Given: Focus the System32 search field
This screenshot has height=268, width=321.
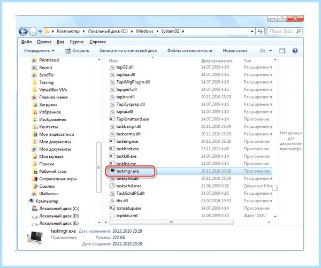Looking at the screenshot, I should click(x=285, y=32).
